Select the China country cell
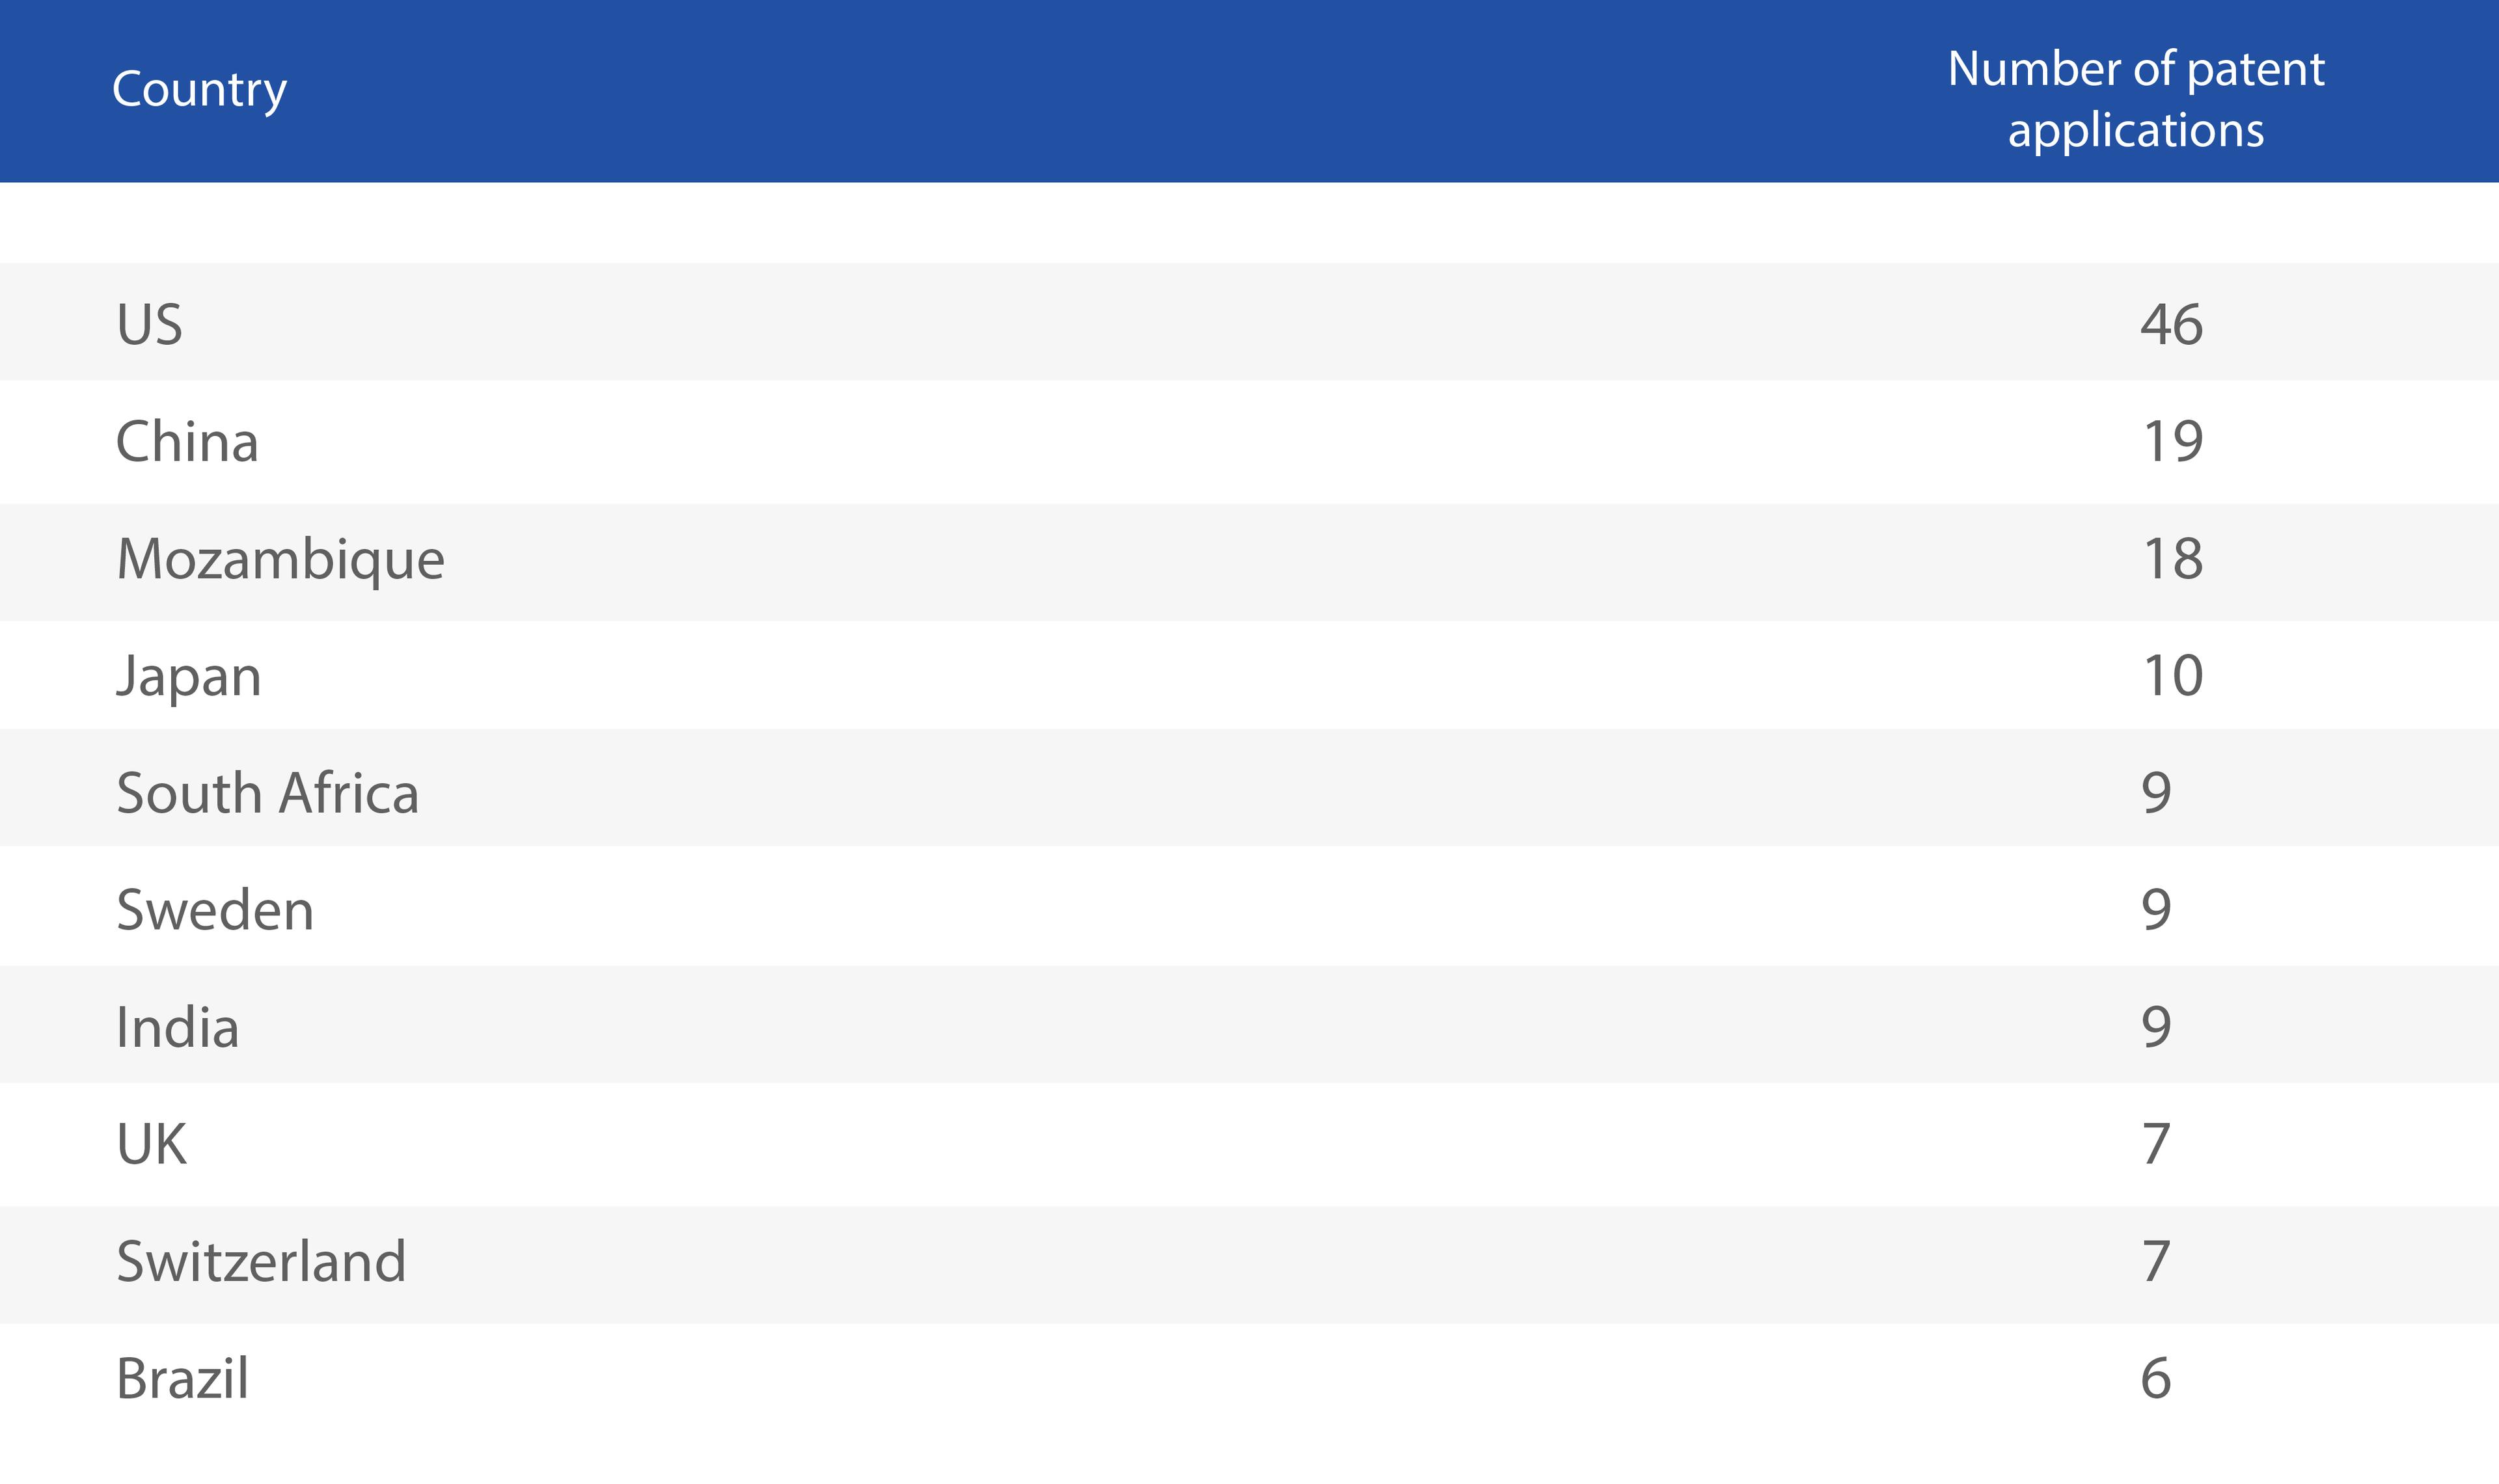The height and width of the screenshot is (1484, 2499). [187, 441]
